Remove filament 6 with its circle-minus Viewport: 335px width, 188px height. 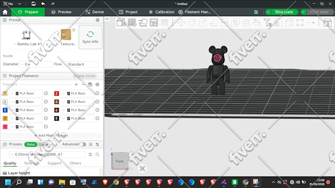pos(97,110)
